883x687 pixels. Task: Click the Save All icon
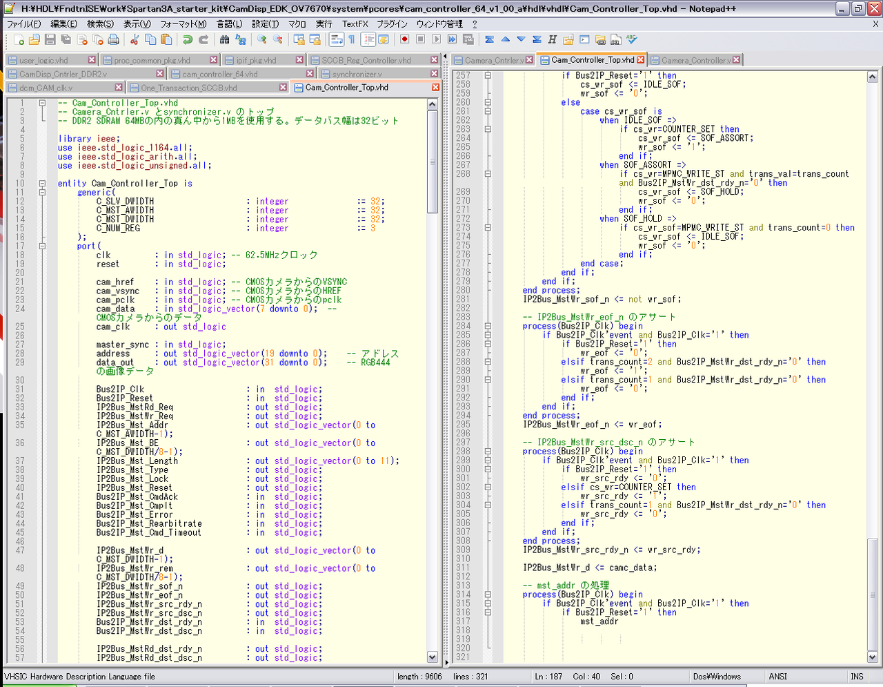click(66, 39)
